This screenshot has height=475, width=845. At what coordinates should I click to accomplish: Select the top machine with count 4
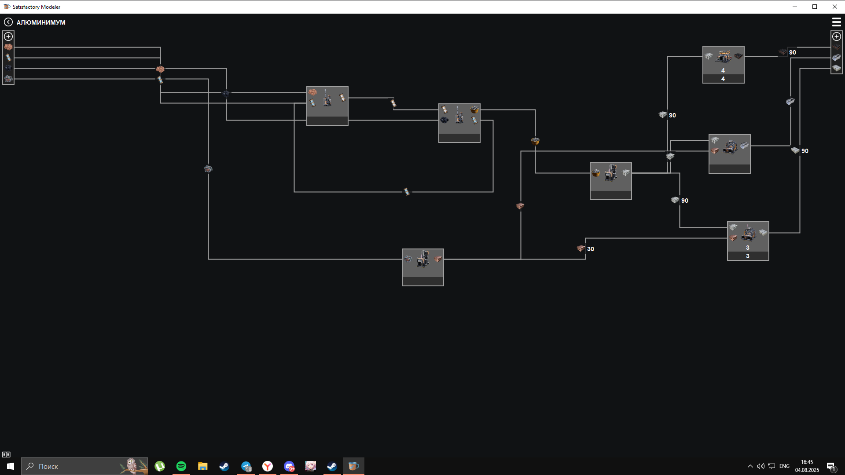click(x=724, y=65)
